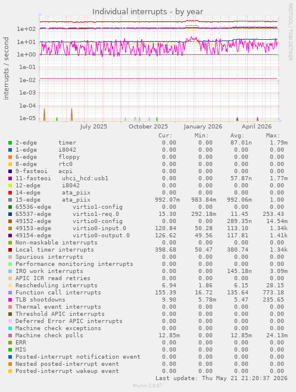Click the navy 65537-edge virtio1-req.0 swatch
296x392 pixels.
click(x=10, y=214)
